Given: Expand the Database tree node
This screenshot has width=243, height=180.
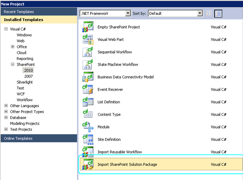Looking at the screenshot, I should point(6,117).
